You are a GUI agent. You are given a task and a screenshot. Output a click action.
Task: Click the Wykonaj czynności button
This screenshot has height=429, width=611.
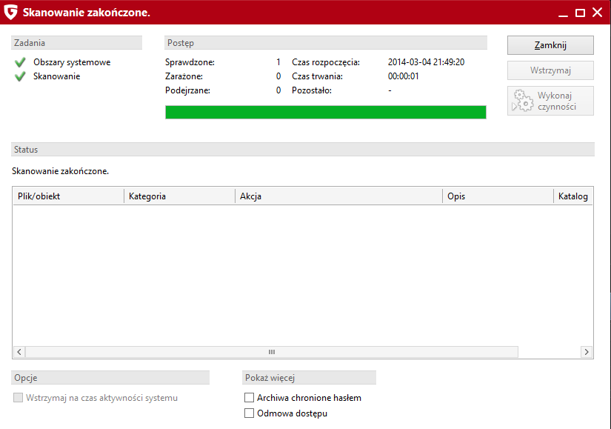tap(550, 101)
